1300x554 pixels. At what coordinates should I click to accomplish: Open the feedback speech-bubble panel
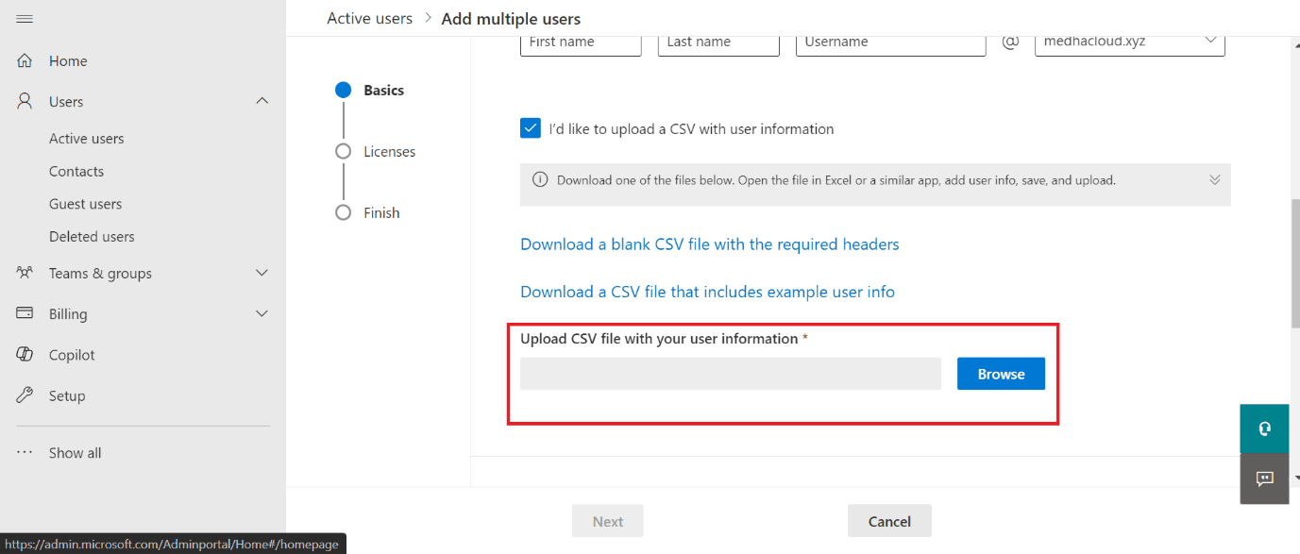tap(1264, 478)
